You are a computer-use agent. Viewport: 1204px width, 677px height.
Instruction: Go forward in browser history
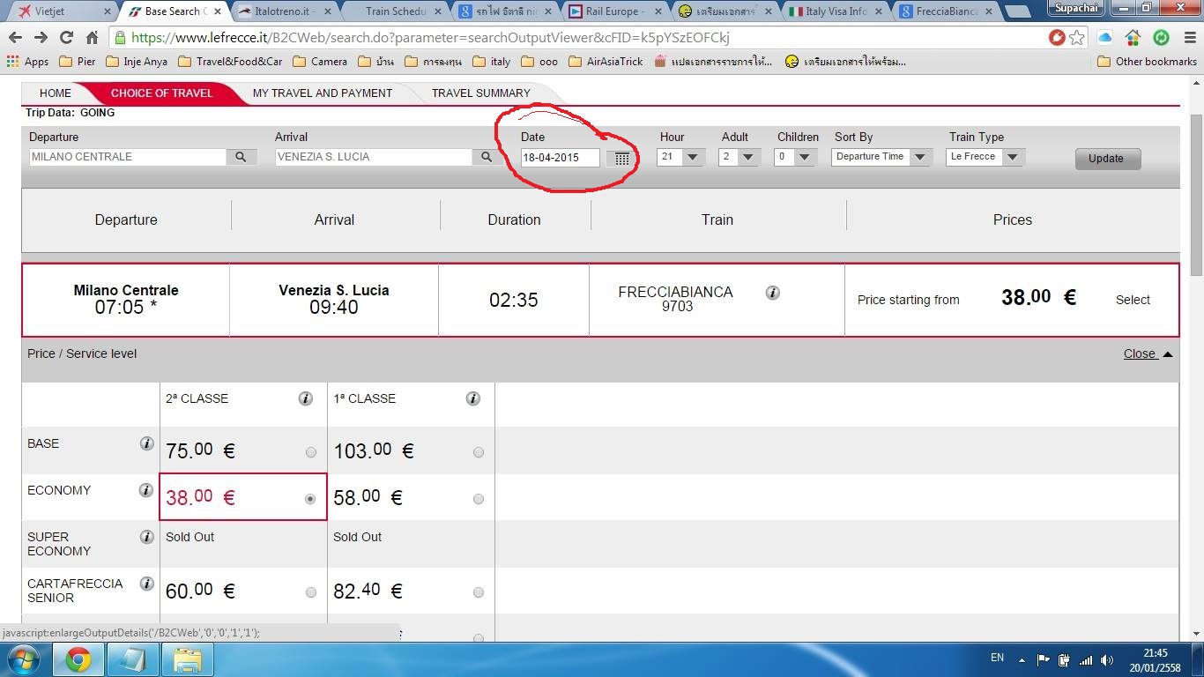(x=41, y=38)
